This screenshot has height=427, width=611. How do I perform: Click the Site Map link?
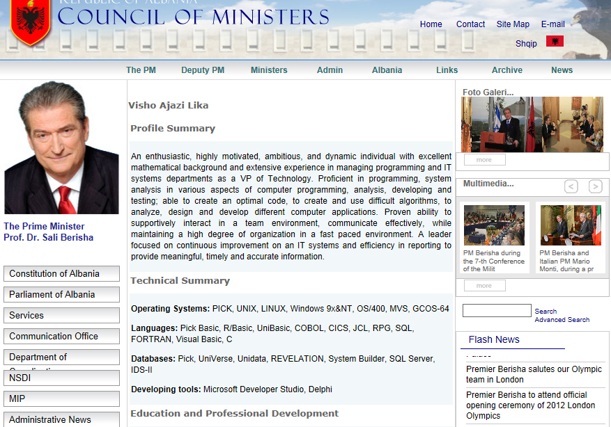pyautogui.click(x=513, y=24)
